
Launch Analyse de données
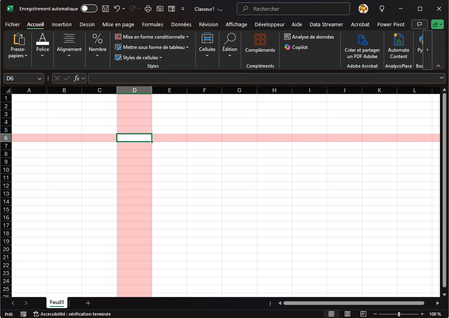(309, 37)
